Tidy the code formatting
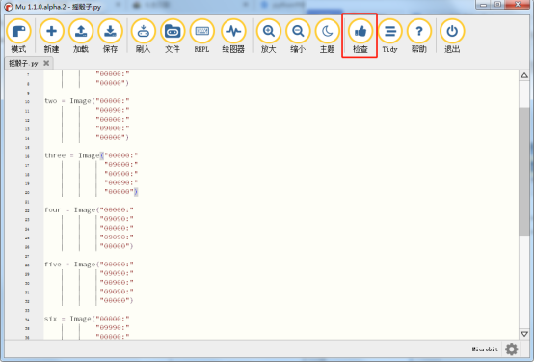 pos(390,36)
